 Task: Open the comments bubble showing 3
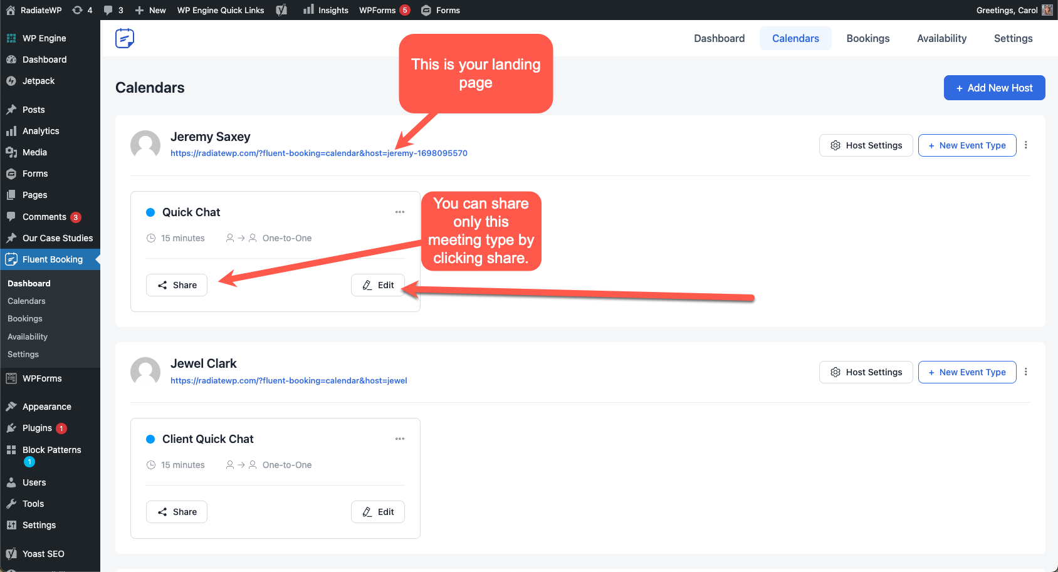[113, 10]
